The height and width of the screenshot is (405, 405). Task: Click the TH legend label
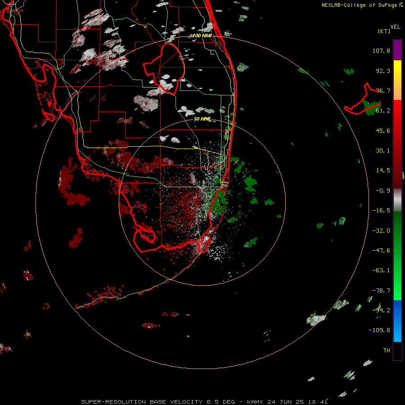pyautogui.click(x=387, y=351)
